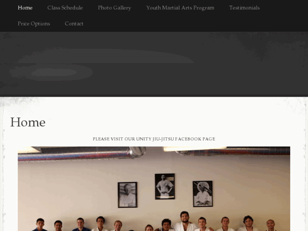This screenshot has width=308, height=231.
Task: Click the dark header banner area
Action: tap(154, 64)
